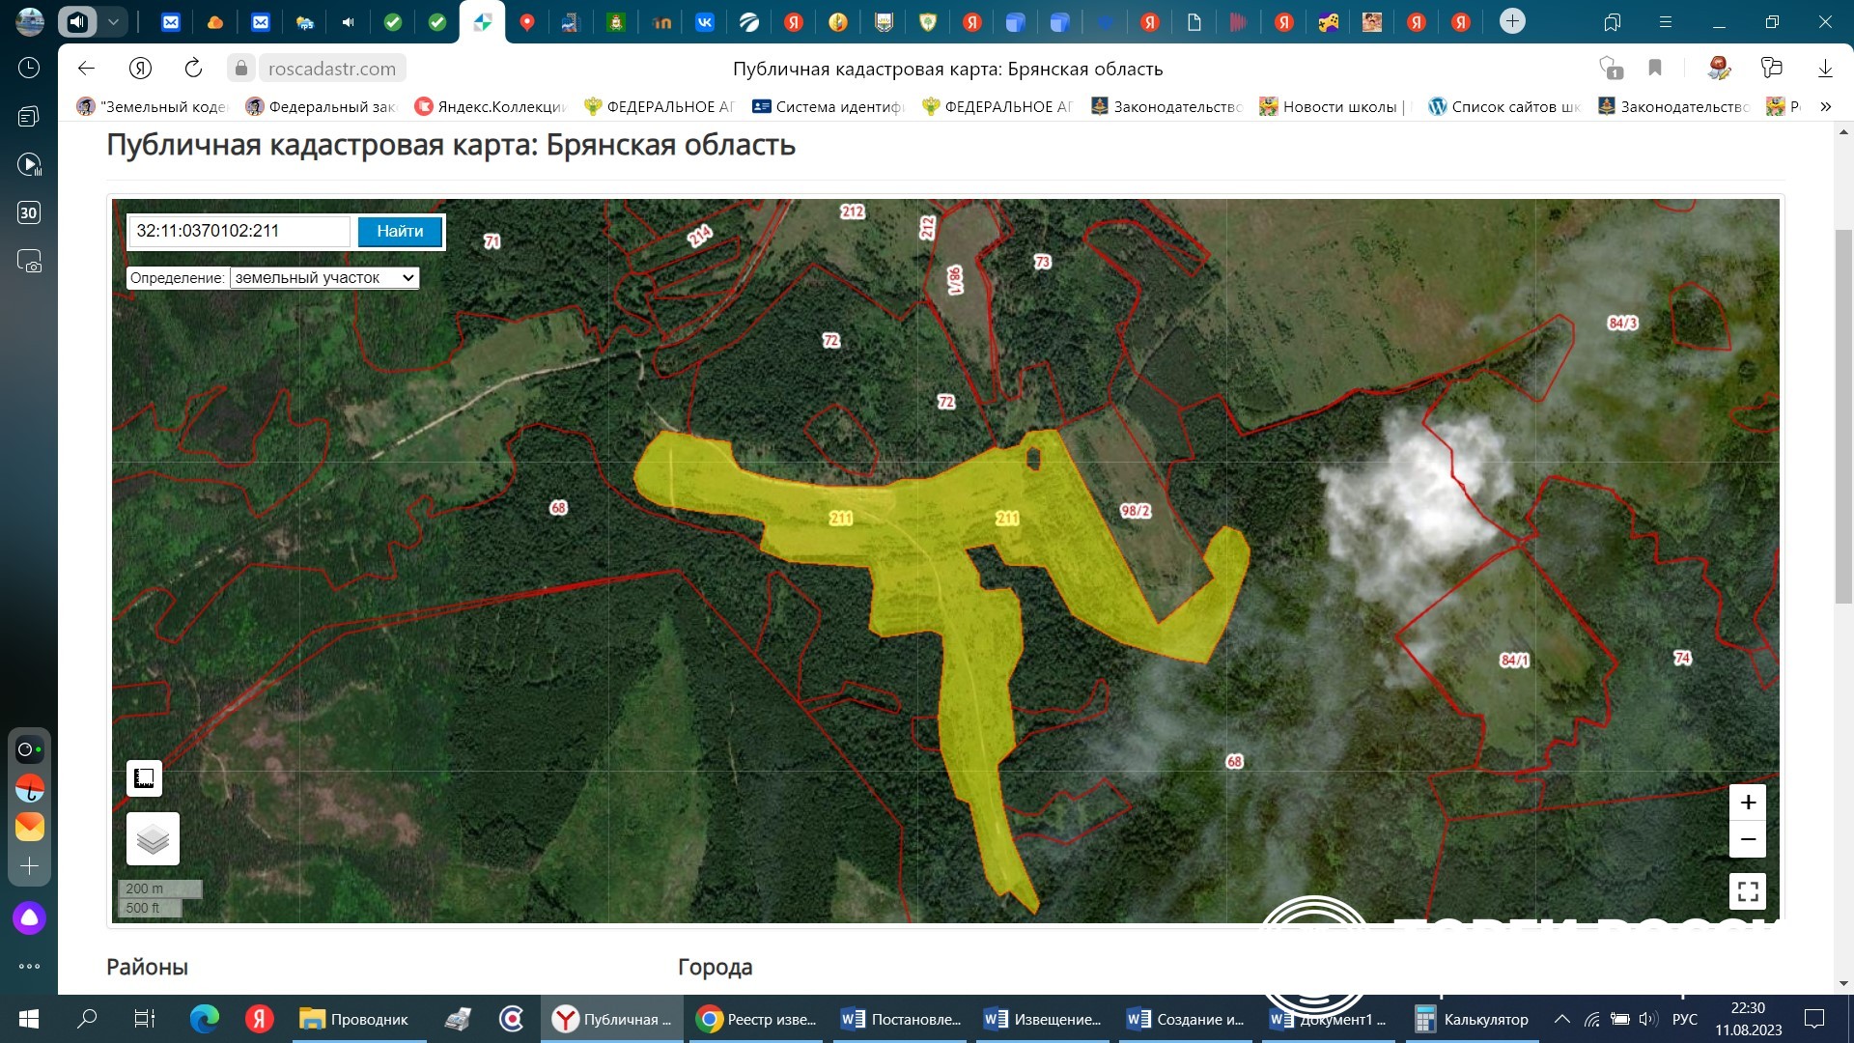Toggle fullscreen map view icon
The height and width of the screenshot is (1043, 1854).
coord(1747,890)
